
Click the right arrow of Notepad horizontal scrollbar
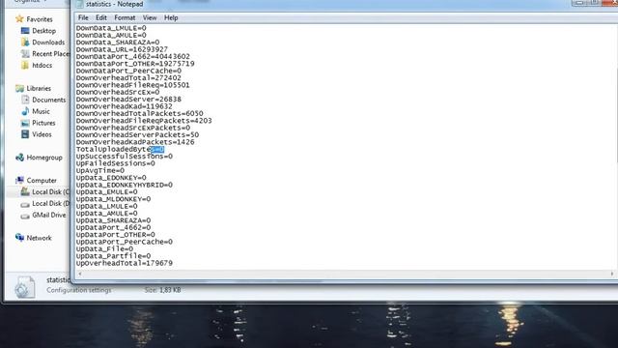(x=611, y=274)
